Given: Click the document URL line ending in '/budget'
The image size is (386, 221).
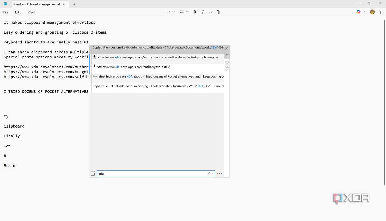Looking at the screenshot, I should tap(46, 72).
